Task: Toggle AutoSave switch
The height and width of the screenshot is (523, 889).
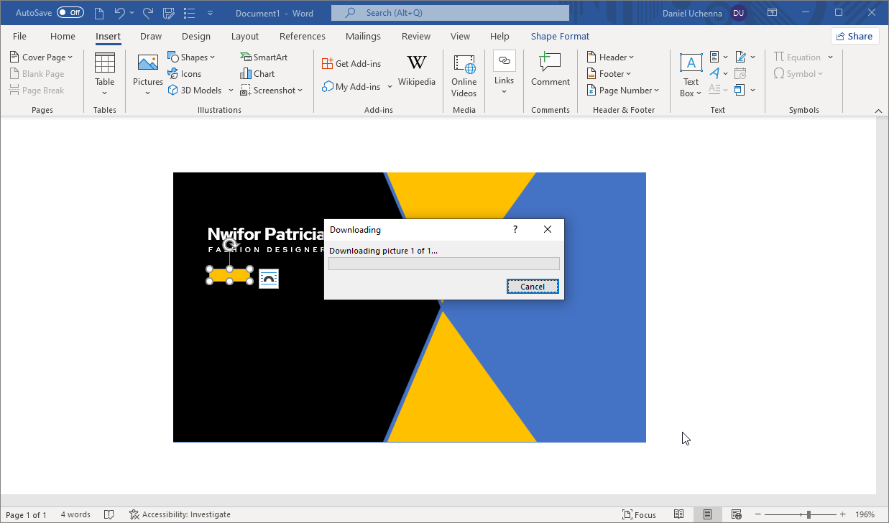Action: [70, 13]
